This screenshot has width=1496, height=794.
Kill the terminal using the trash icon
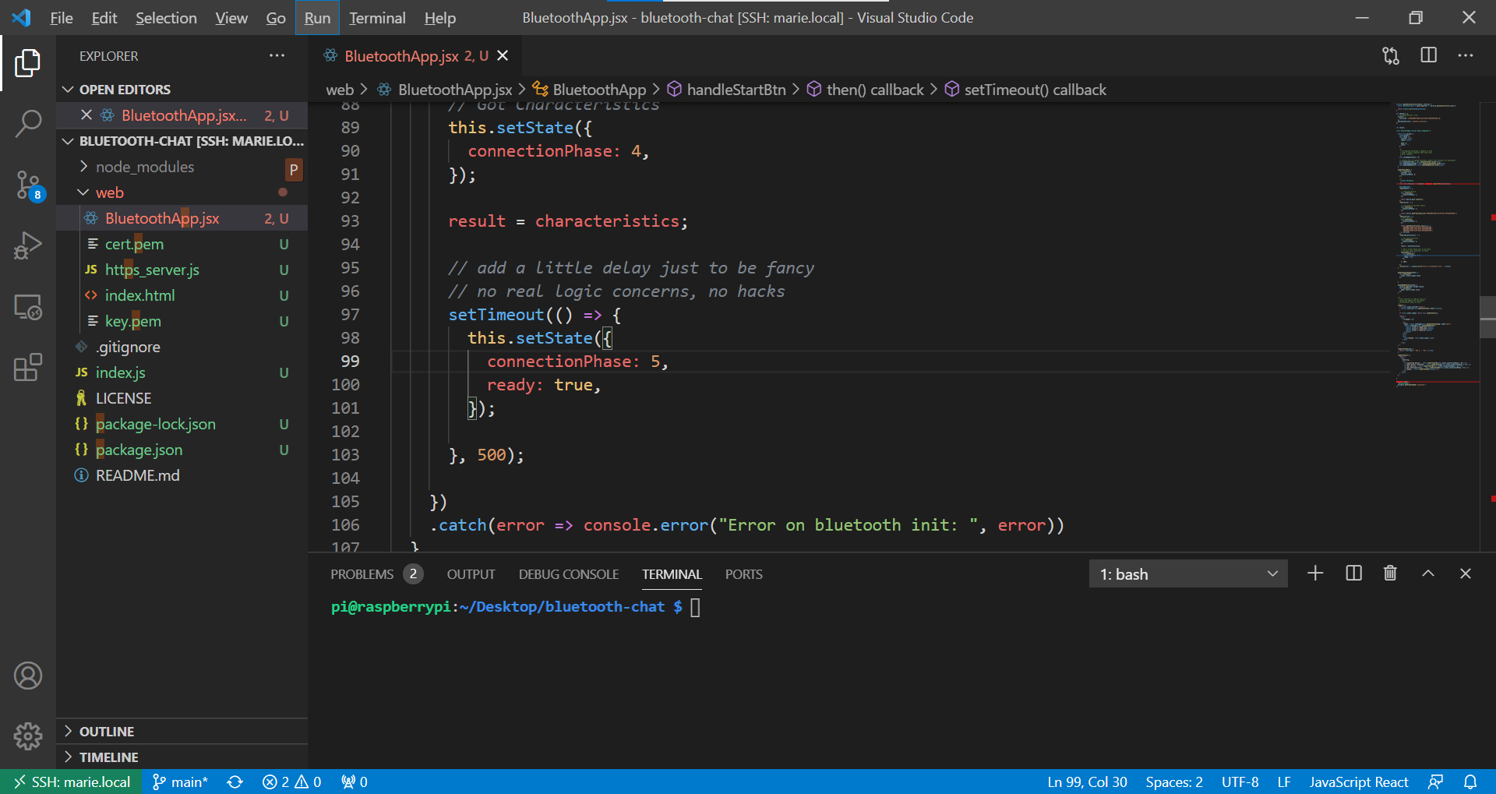[x=1390, y=573]
